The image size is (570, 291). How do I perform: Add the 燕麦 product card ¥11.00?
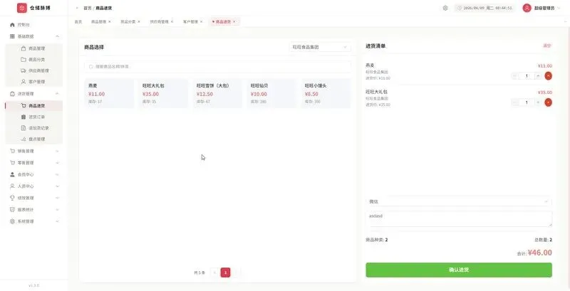(x=109, y=93)
